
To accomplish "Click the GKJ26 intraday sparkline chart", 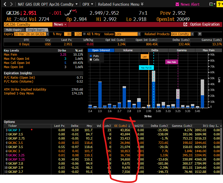I will click(x=71, y=12).
